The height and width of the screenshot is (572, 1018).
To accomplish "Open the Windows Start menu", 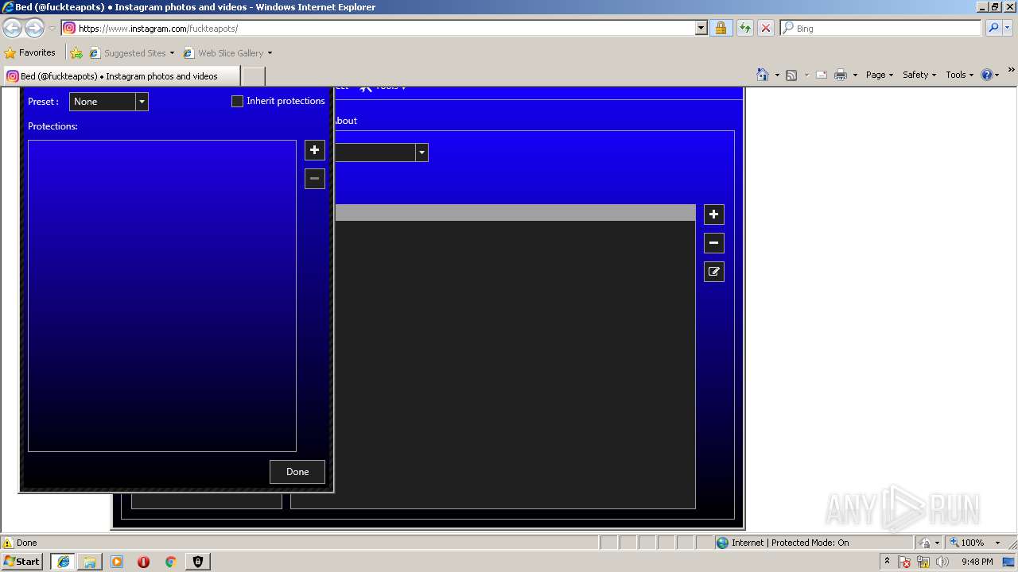I will click(22, 562).
